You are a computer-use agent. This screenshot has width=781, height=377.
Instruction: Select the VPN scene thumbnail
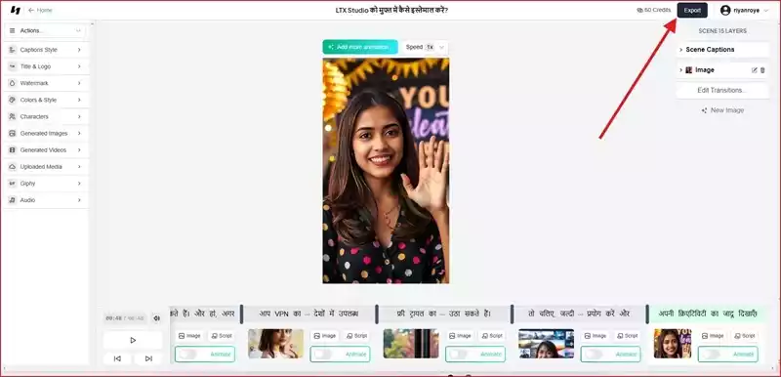275,344
